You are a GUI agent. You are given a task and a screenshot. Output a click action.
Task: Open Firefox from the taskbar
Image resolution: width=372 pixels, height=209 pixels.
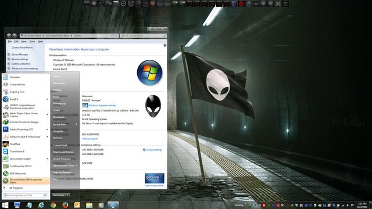click(x=65, y=205)
